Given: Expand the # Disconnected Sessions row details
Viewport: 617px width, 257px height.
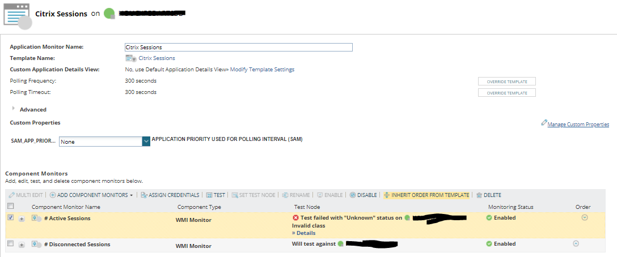Looking at the screenshot, I should coord(22,245).
